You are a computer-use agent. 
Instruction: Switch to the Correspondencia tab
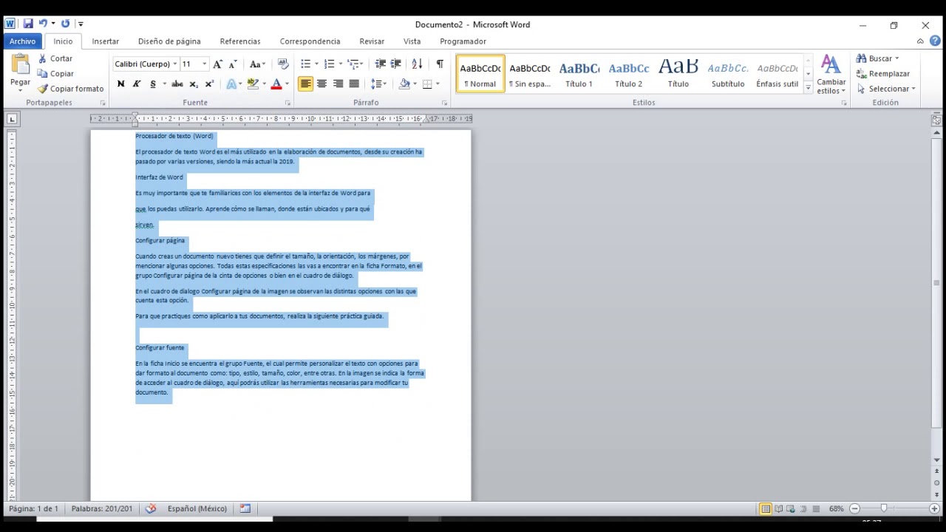[310, 41]
